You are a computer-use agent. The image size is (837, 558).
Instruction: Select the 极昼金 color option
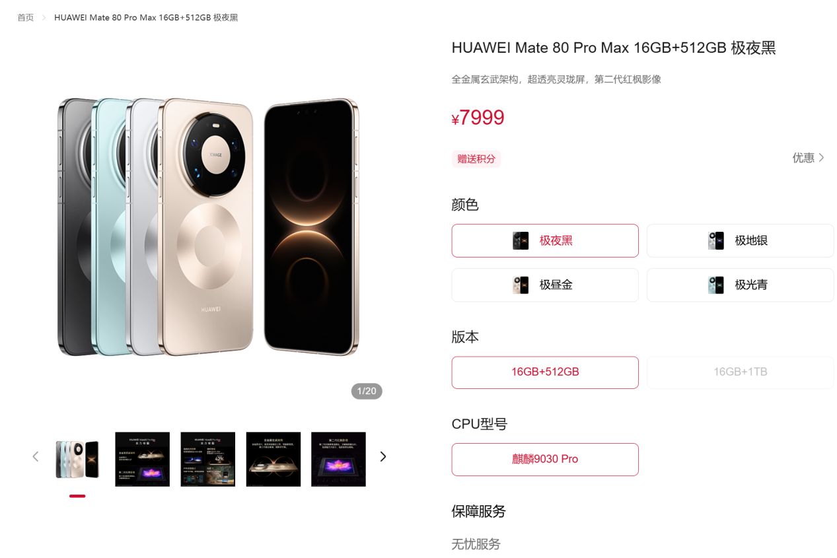tap(545, 285)
